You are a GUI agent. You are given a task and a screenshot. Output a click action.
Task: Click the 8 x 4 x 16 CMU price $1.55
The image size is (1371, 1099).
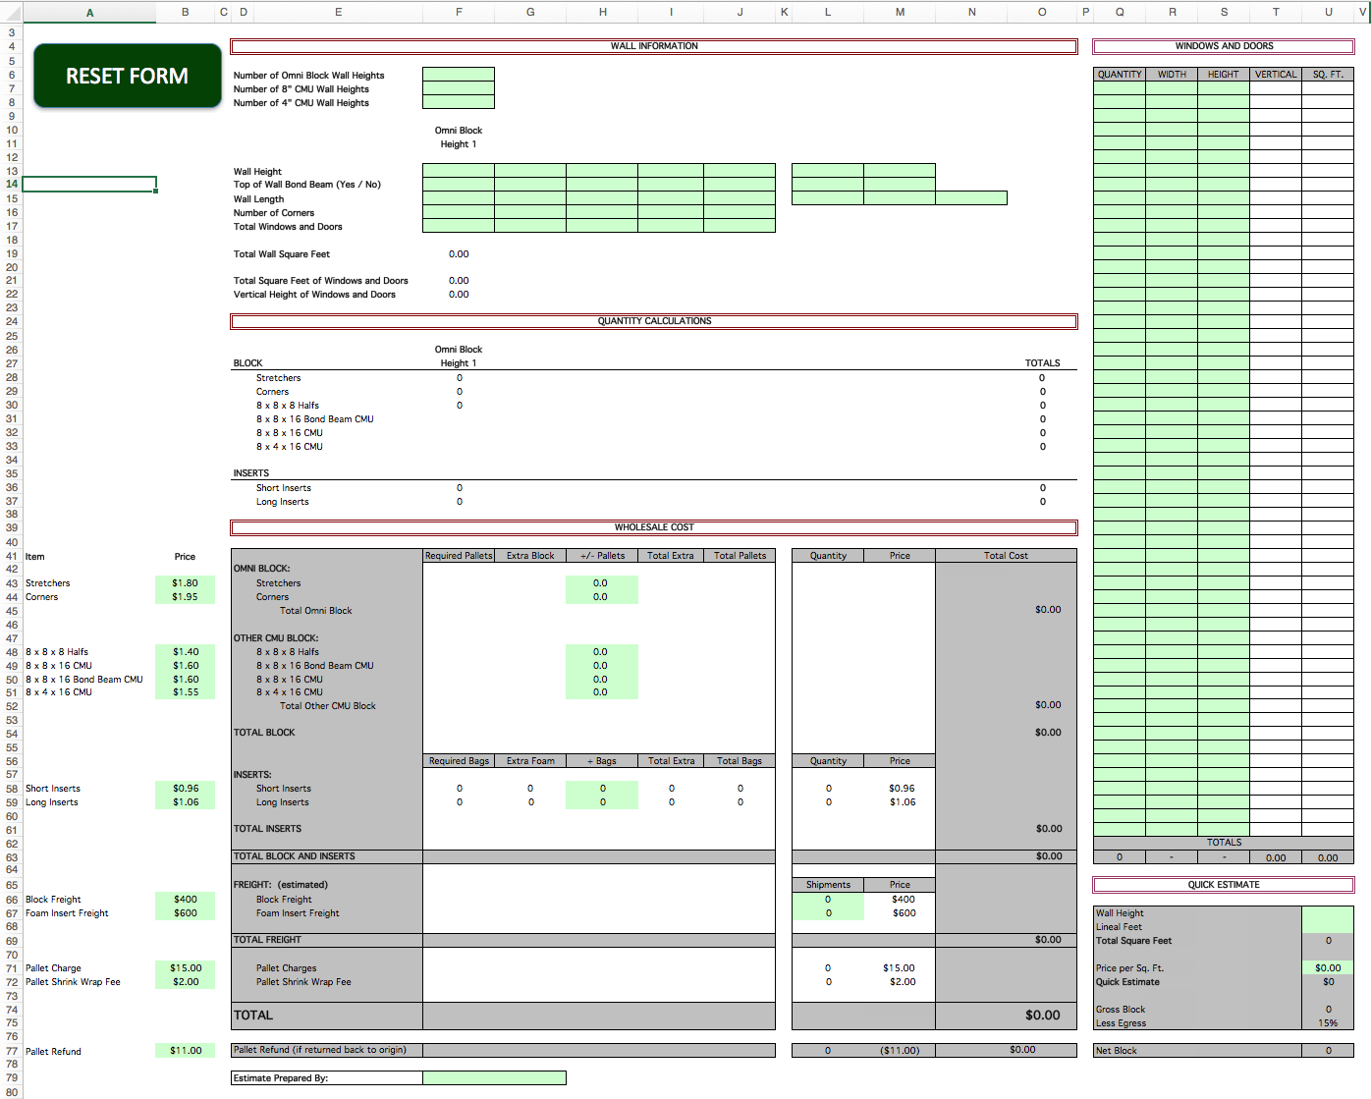click(186, 692)
